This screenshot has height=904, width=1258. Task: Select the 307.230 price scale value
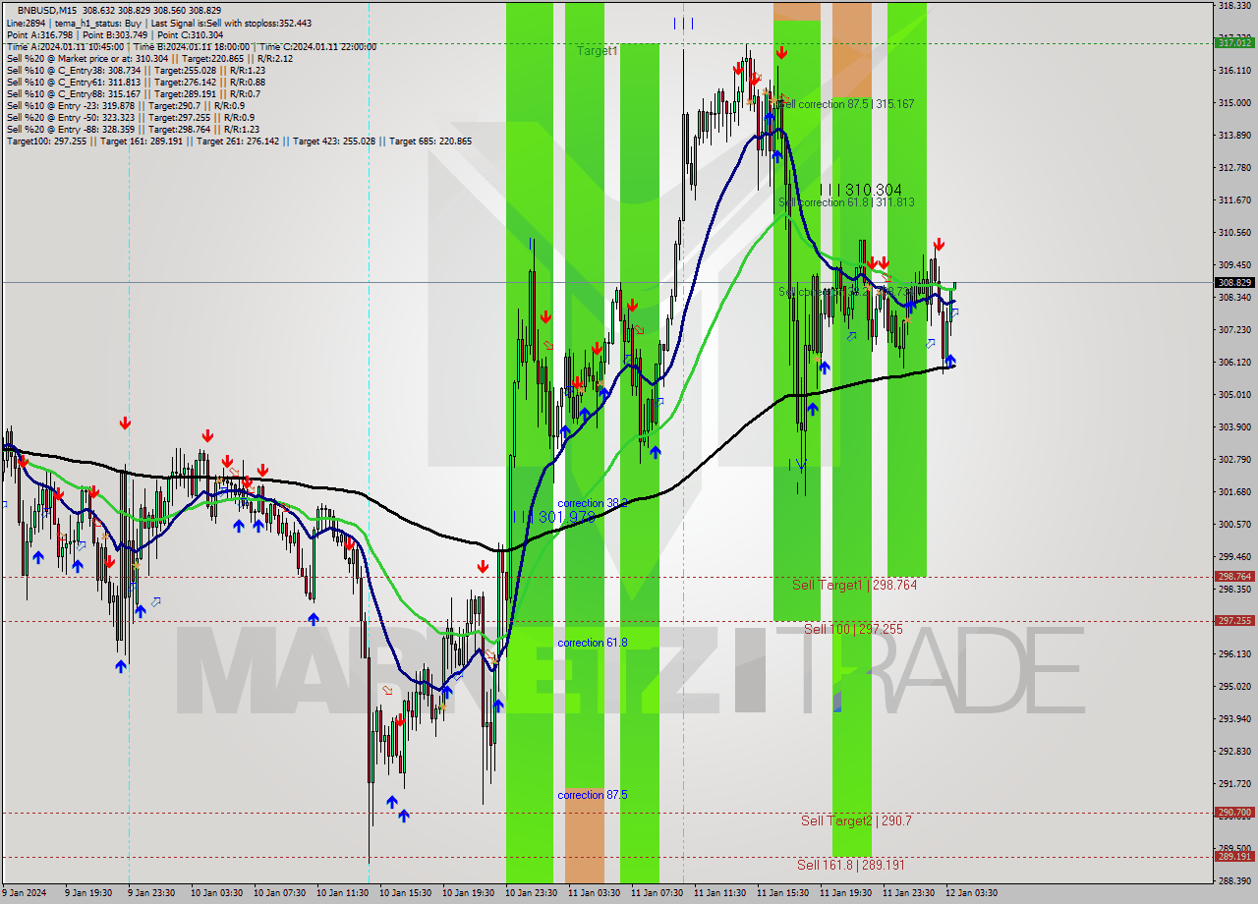(x=1233, y=330)
